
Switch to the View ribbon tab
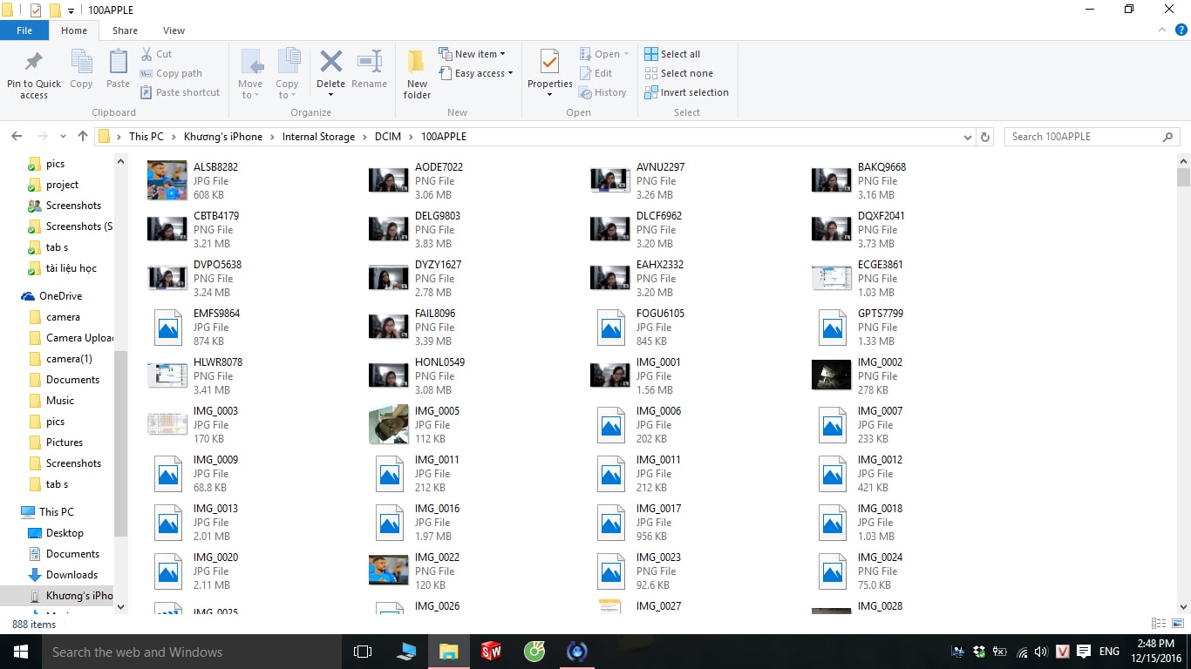coord(174,30)
